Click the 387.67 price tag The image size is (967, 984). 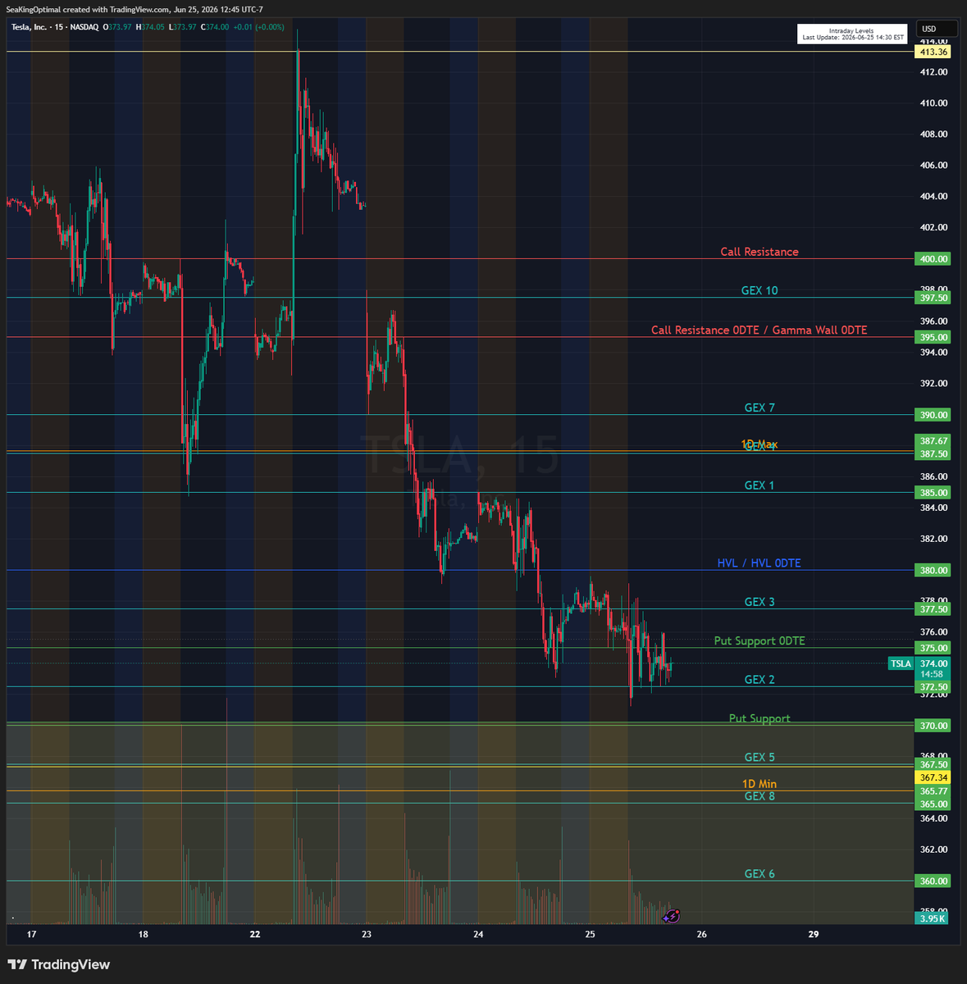click(x=933, y=441)
